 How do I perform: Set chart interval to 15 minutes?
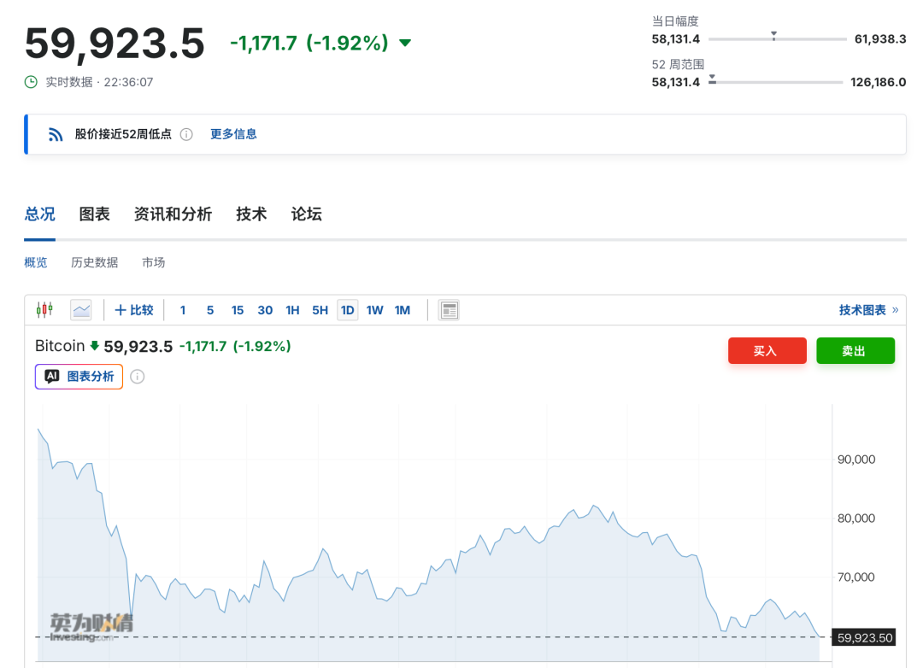click(238, 310)
